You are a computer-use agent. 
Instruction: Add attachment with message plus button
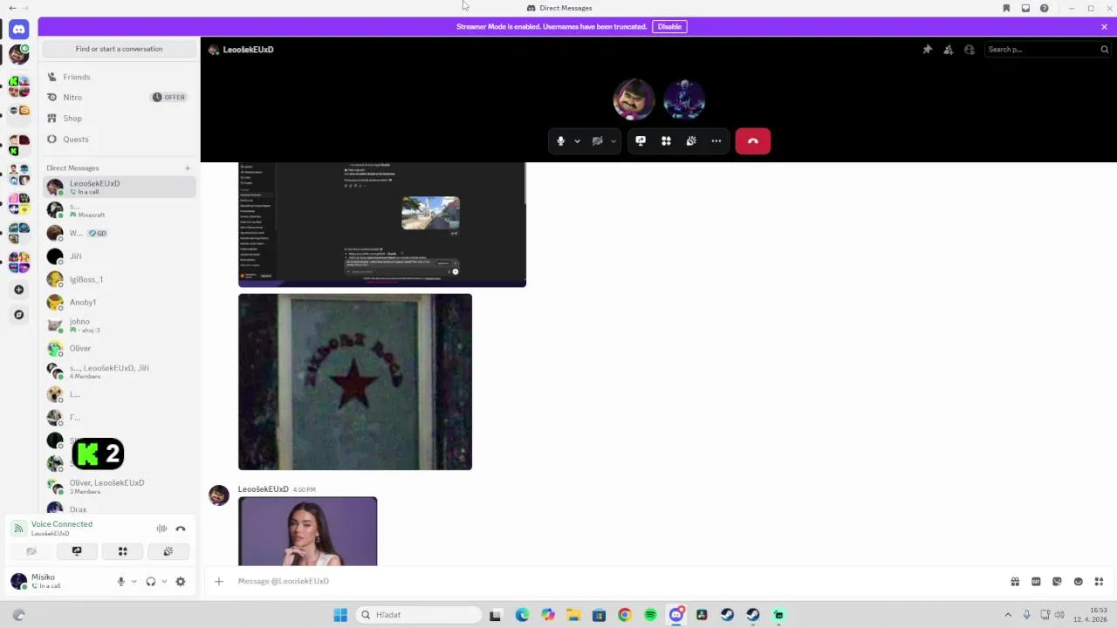point(219,581)
